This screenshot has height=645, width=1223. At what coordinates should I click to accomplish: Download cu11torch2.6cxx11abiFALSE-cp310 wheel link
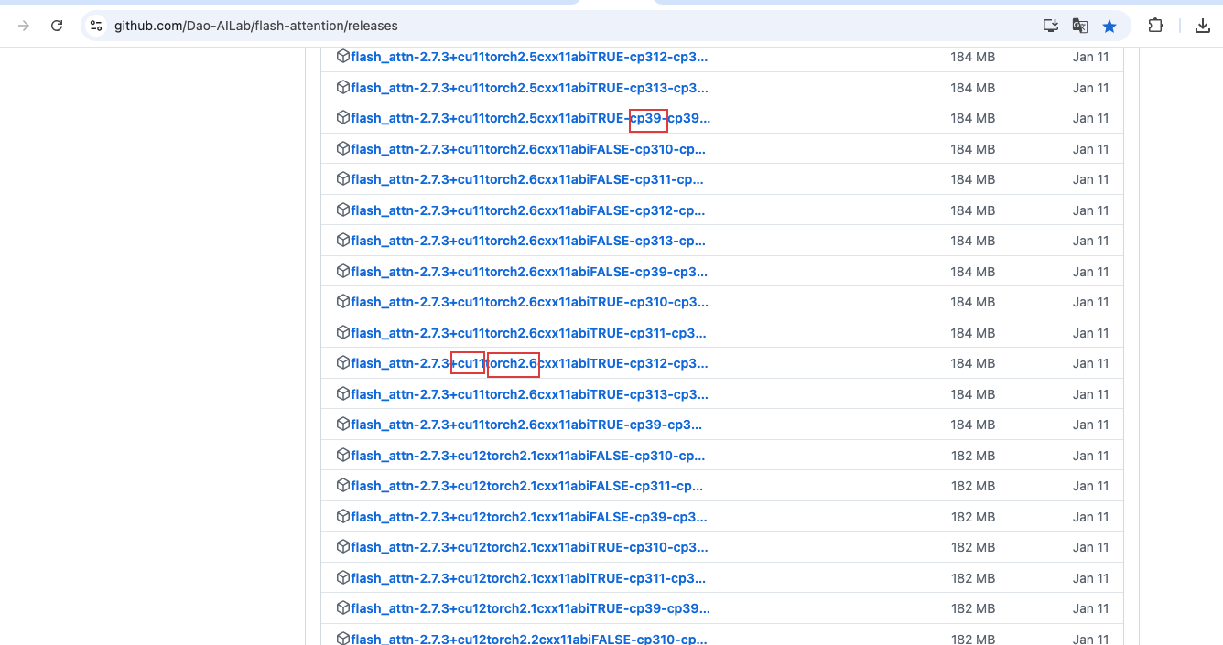(x=528, y=149)
